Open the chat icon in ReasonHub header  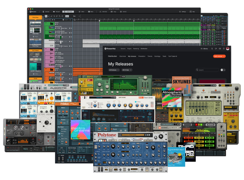pyautogui.click(x=216, y=49)
